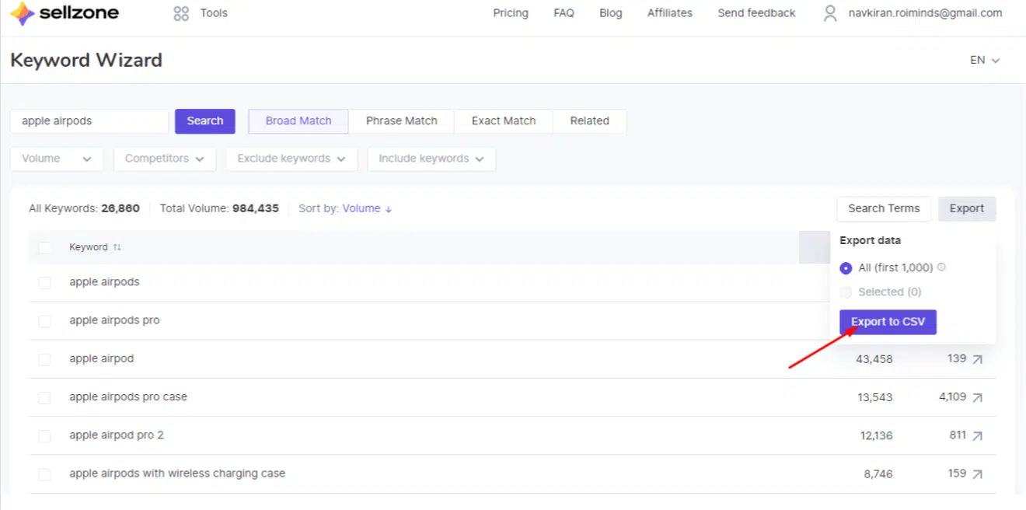Image resolution: width=1026 pixels, height=510 pixels.
Task: Click keyword apple airpods with wireless charging case
Action: (177, 473)
